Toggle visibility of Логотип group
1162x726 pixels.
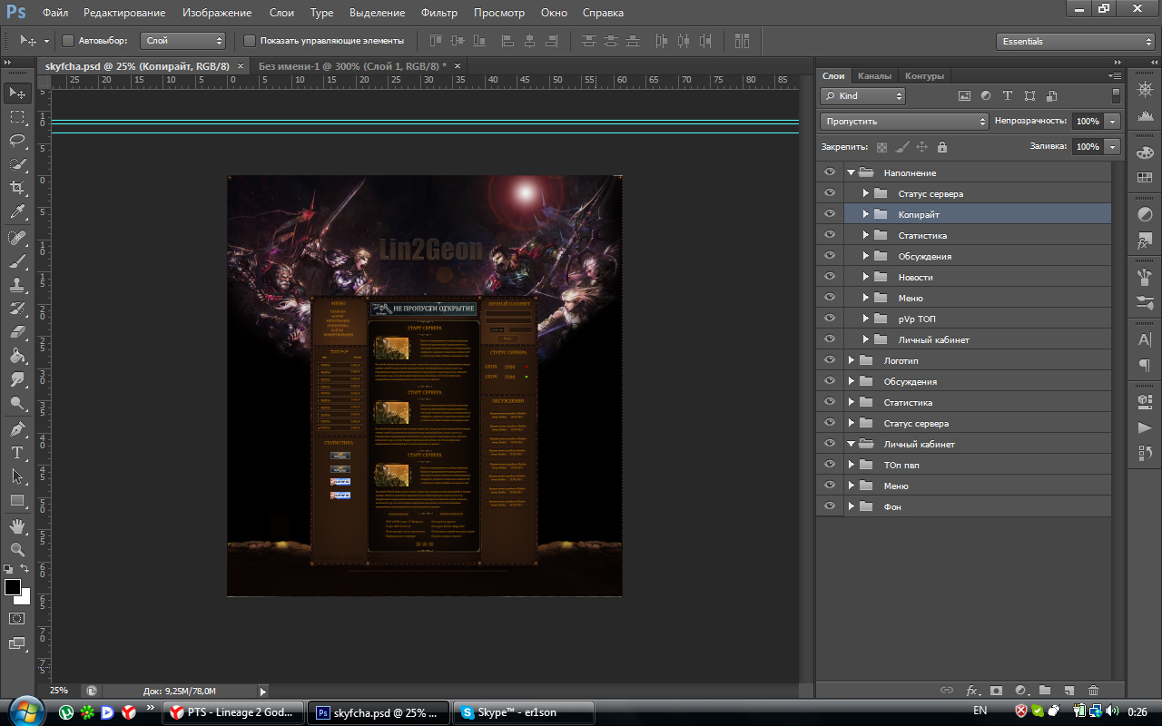829,360
